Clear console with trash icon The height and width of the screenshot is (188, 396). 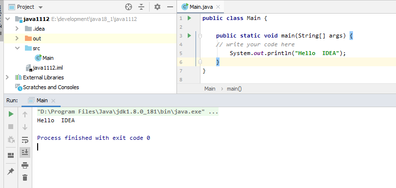pyautogui.click(x=25, y=177)
